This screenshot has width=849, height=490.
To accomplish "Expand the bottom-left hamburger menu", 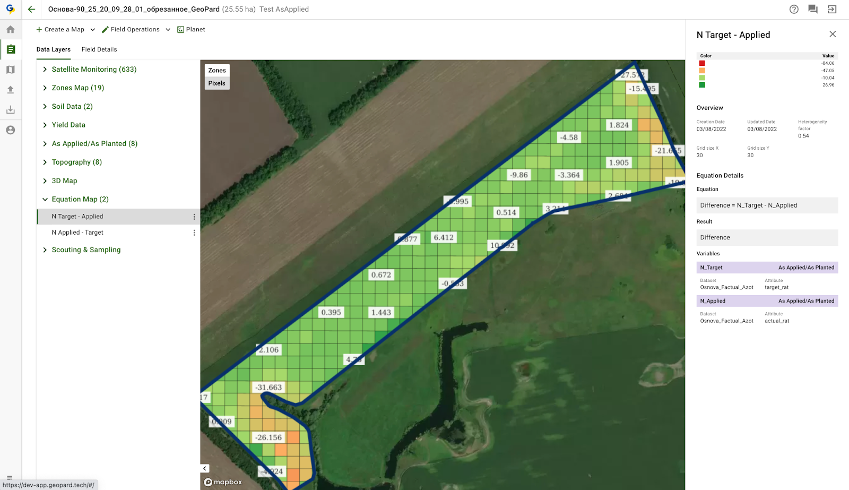I will 10,478.
